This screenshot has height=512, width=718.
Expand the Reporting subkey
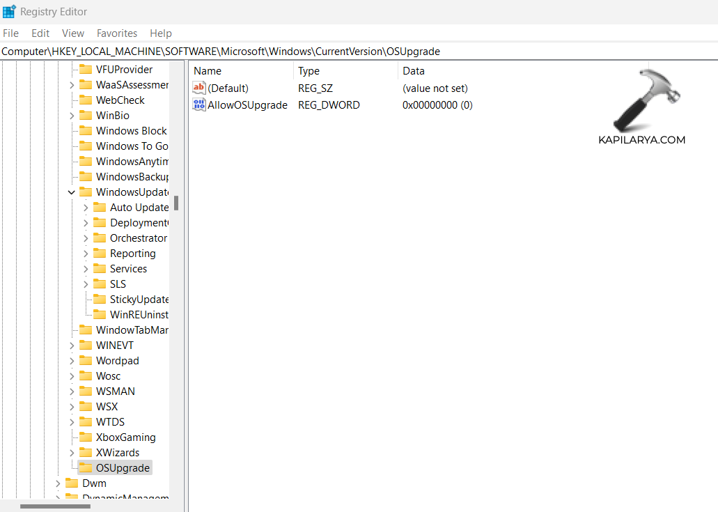86,254
